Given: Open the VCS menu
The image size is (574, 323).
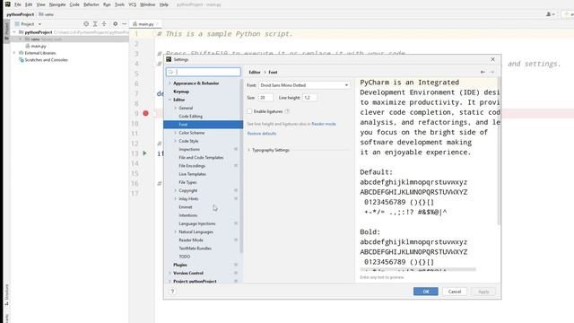Looking at the screenshot, I should pyautogui.click(x=132, y=4).
